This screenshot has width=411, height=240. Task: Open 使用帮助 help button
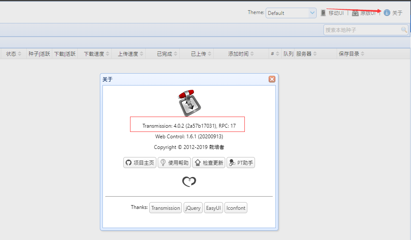174,163
